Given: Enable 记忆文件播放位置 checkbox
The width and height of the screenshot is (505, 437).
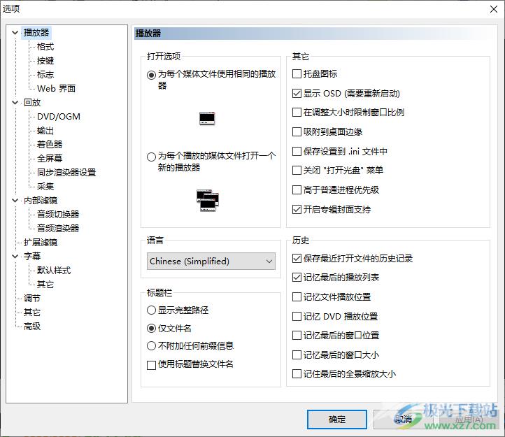Looking at the screenshot, I should pyautogui.click(x=297, y=296).
